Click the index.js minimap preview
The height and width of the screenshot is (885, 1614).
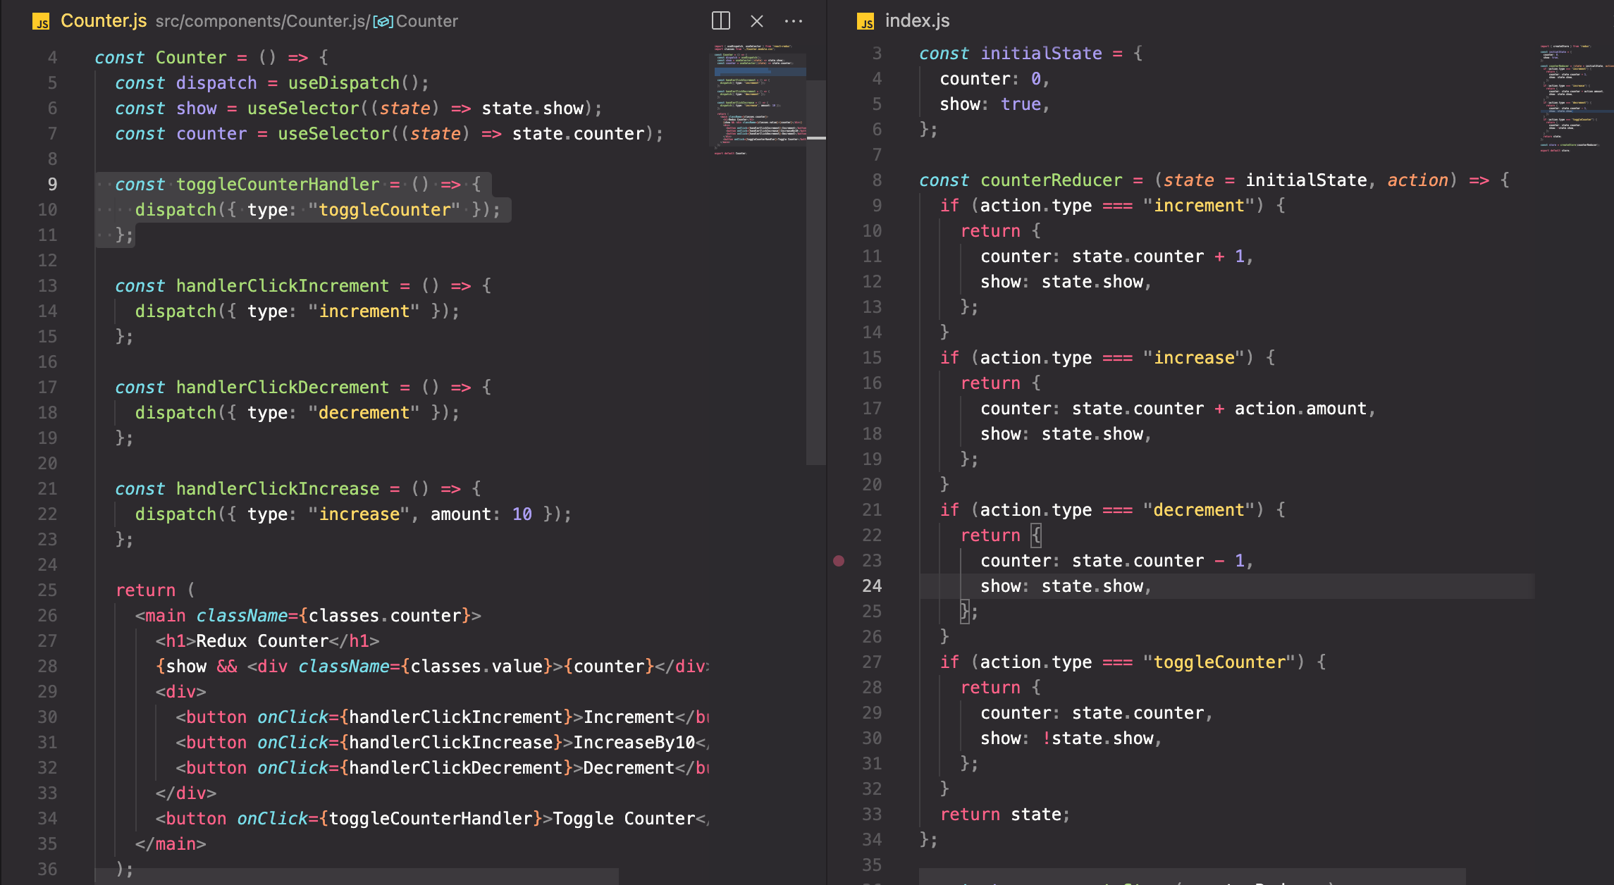pos(1575,97)
